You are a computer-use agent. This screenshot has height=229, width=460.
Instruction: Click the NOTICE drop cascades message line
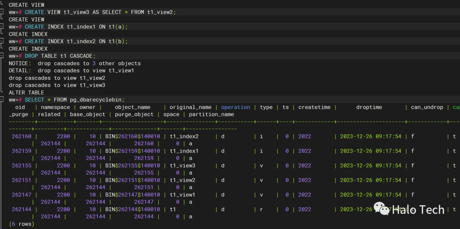[x=75, y=63]
